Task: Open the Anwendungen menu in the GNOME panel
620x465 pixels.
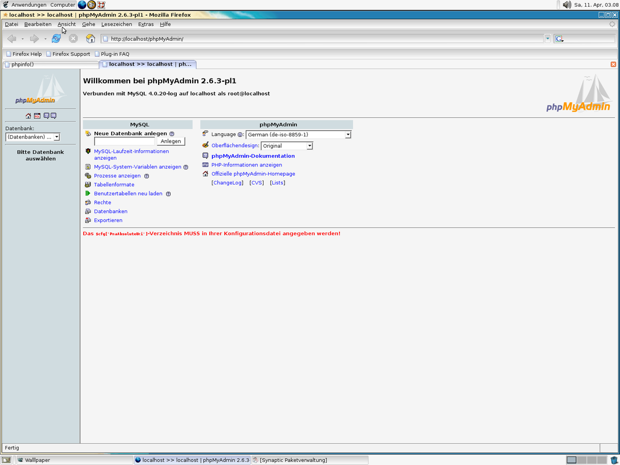Action: 28,5
